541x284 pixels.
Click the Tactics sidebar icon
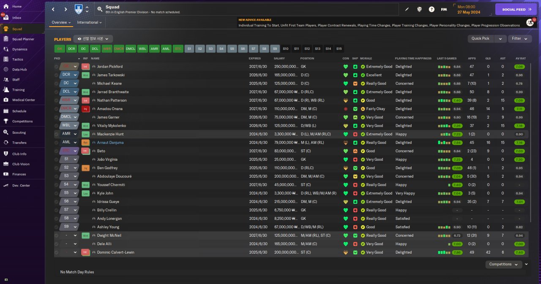tap(6, 60)
